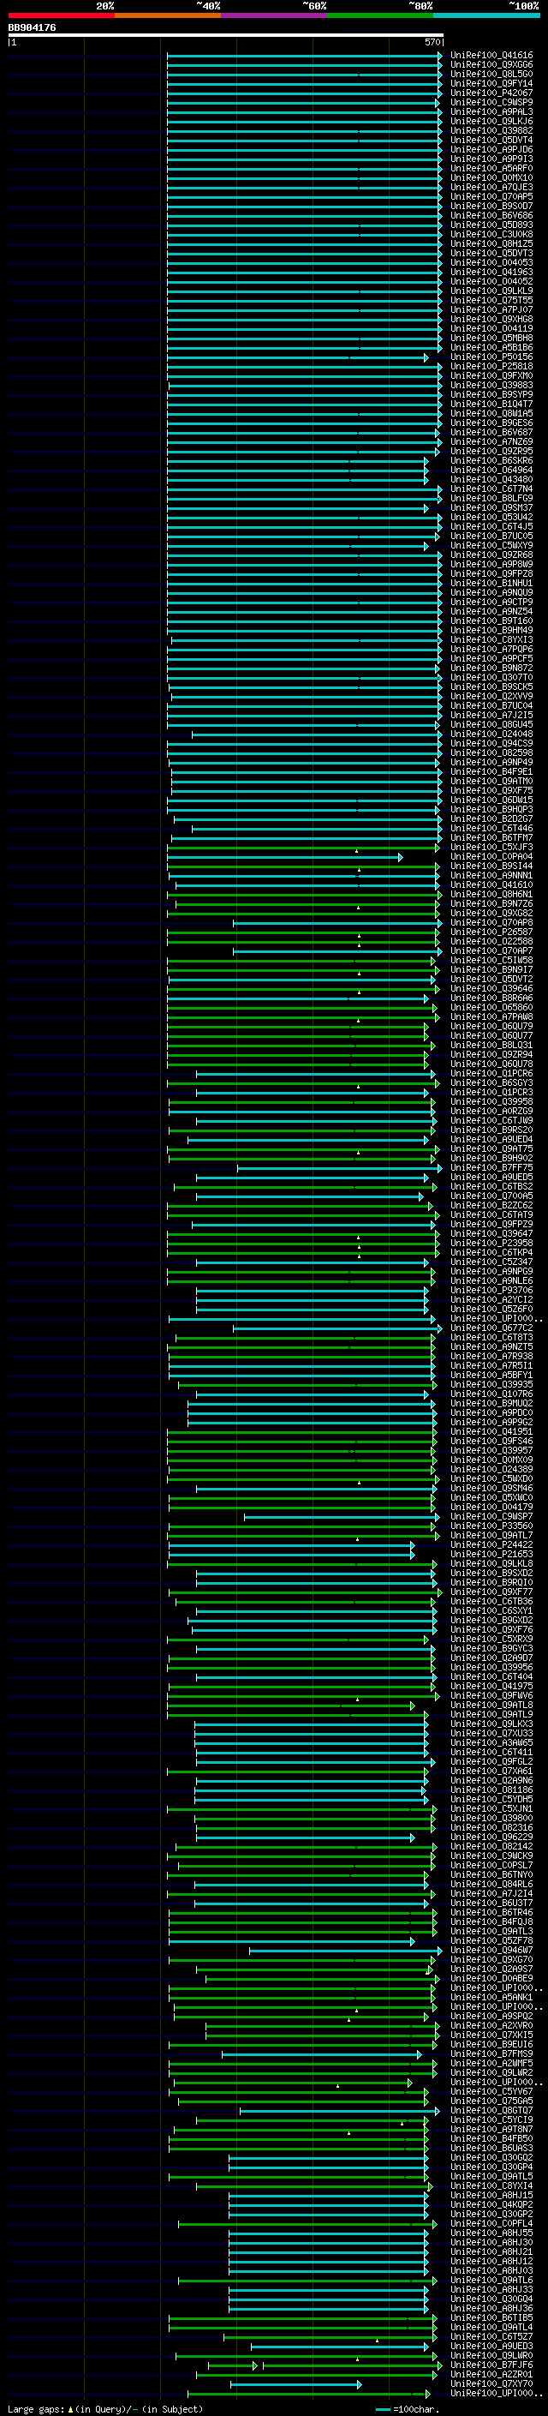
Task: Select hit UniRef100_Q5ZF78
Action: click(491, 1941)
